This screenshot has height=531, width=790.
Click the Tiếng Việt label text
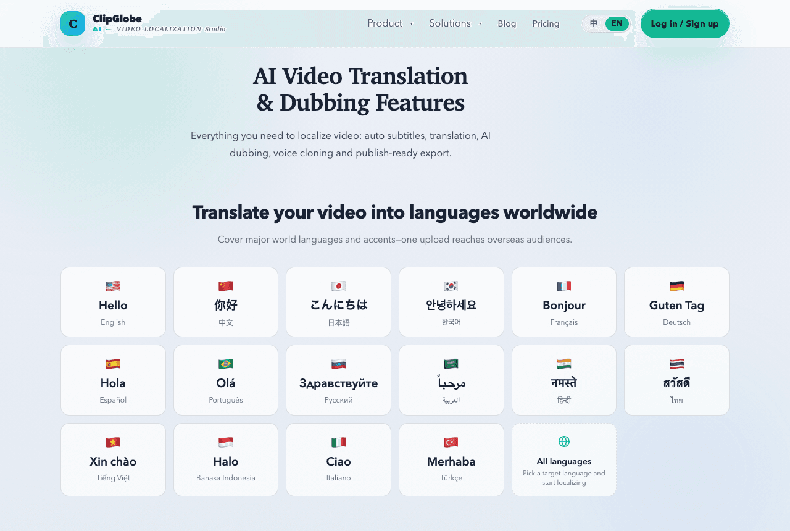coord(113,478)
